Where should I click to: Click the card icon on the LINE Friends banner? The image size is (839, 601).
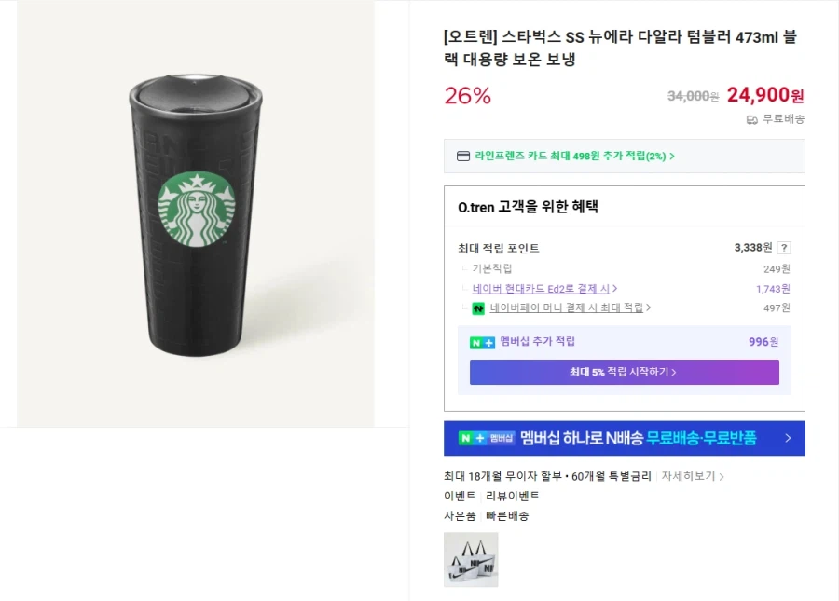tap(463, 156)
